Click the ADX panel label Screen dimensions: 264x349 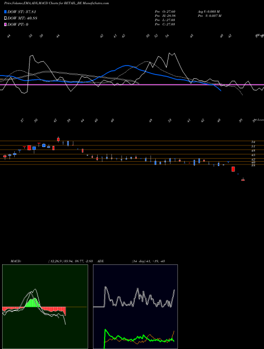pos(100,261)
